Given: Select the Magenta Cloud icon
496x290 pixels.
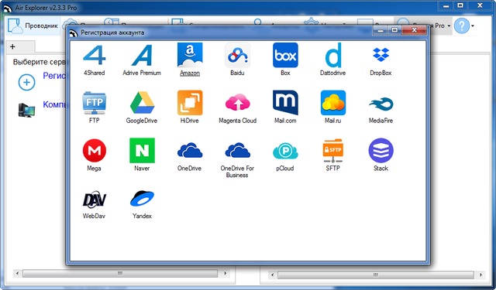Looking at the screenshot, I should [237, 103].
